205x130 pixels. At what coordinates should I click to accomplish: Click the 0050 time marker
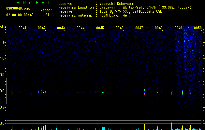198,28
